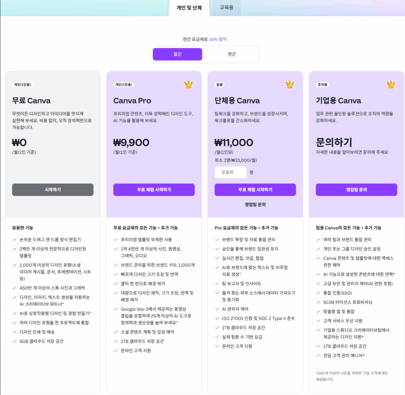The height and width of the screenshot is (395, 405).
Task: Click checkmark beside AI 관리자 제어
Action: click(x=217, y=309)
